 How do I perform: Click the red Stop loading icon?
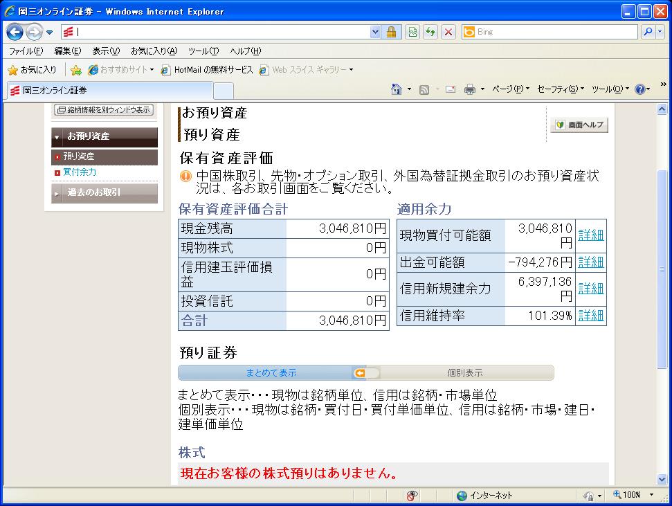448,32
